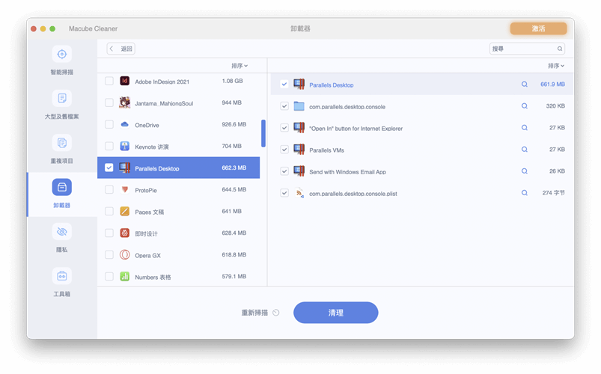Click the 清理 clean button
Screen dimensions: 601x374
[x=336, y=313]
